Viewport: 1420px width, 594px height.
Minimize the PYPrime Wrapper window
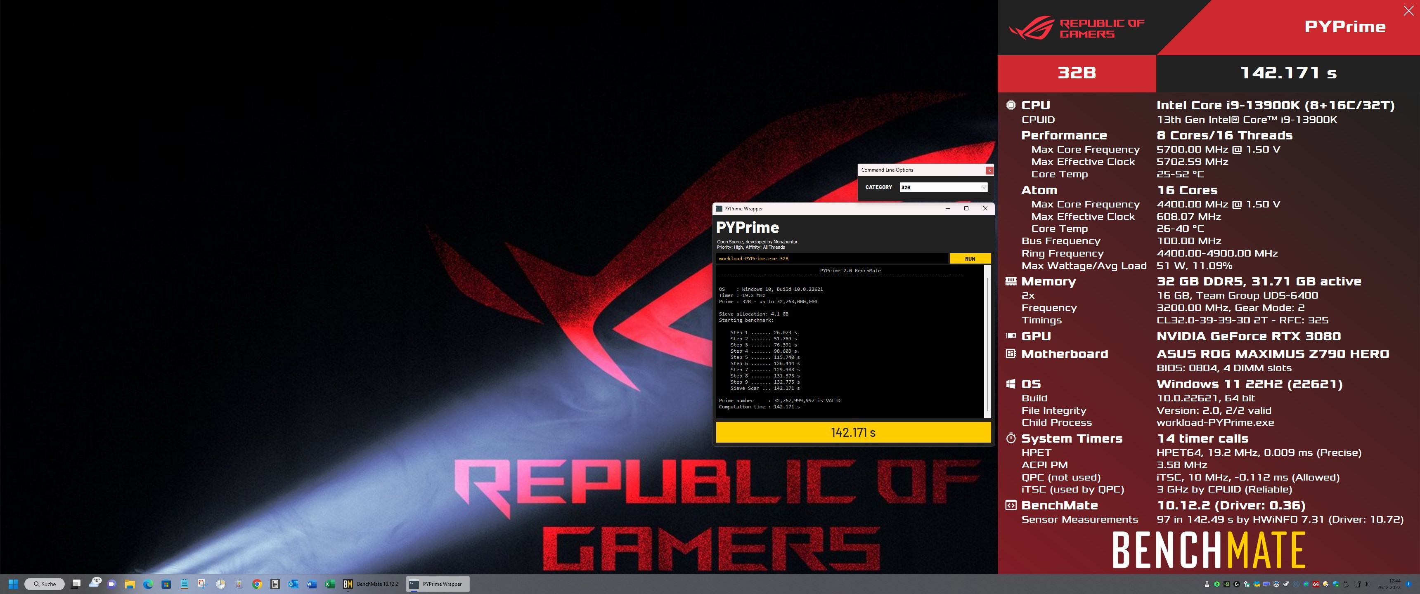pyautogui.click(x=948, y=208)
